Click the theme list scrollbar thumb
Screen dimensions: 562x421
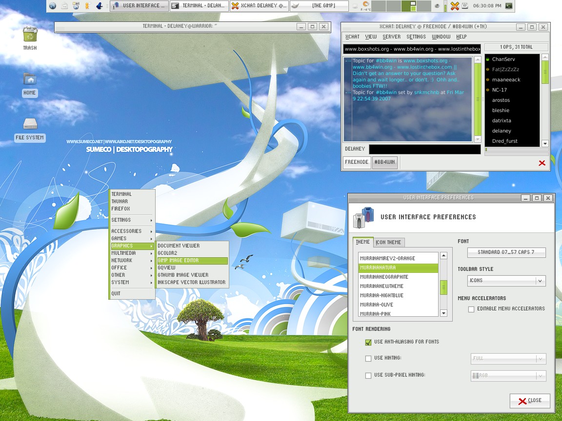(443, 288)
